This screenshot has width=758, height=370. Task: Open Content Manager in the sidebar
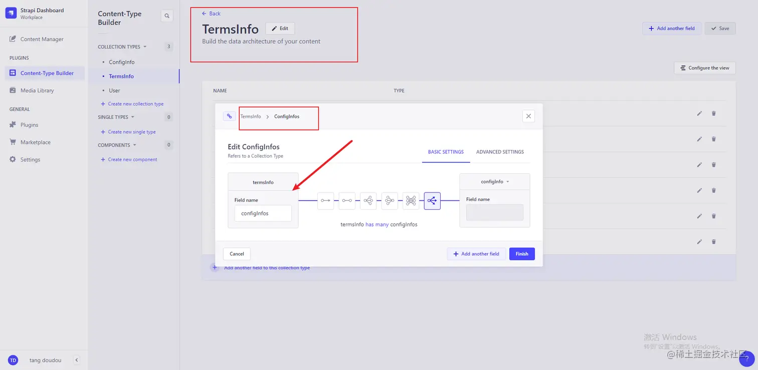point(42,39)
